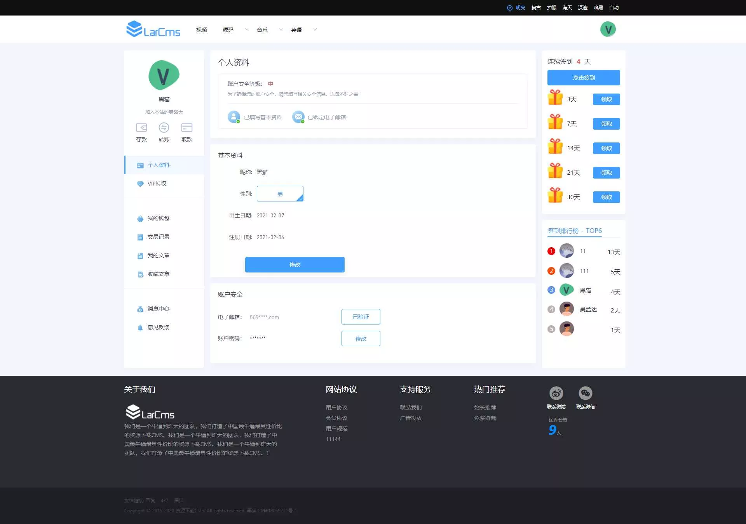Click the 21天 gift box icon
The height and width of the screenshot is (524, 746).
tap(555, 171)
